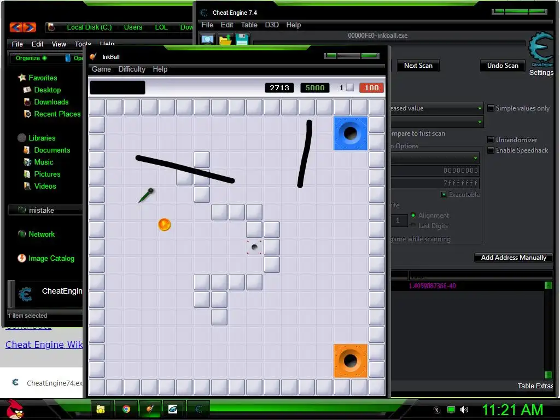Open the Cheat Engine Wiki link
This screenshot has width=560, height=420.
pos(44,345)
